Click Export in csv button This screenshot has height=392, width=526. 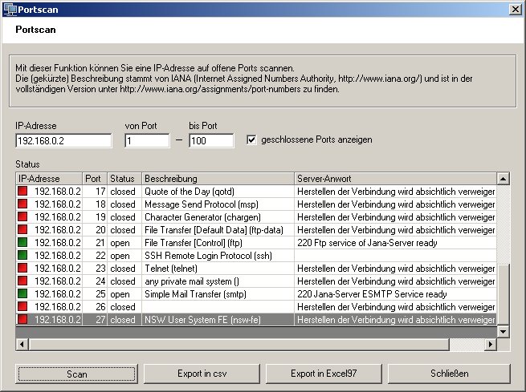[x=202, y=374]
